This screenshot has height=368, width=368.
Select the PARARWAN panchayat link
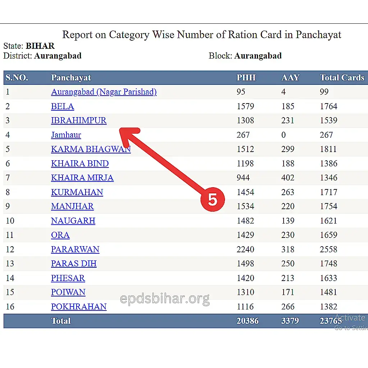[75, 249]
